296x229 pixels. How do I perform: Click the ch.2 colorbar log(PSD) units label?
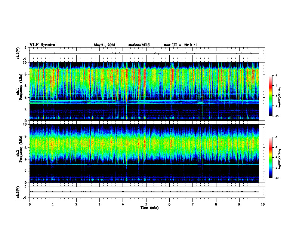(x=280, y=159)
